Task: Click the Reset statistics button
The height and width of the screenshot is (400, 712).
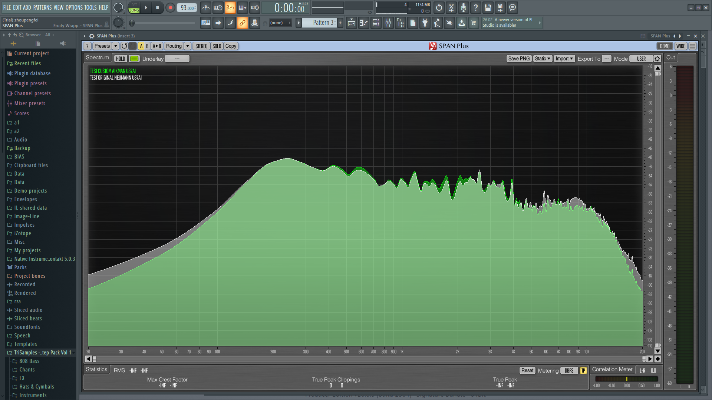Action: pyautogui.click(x=527, y=370)
